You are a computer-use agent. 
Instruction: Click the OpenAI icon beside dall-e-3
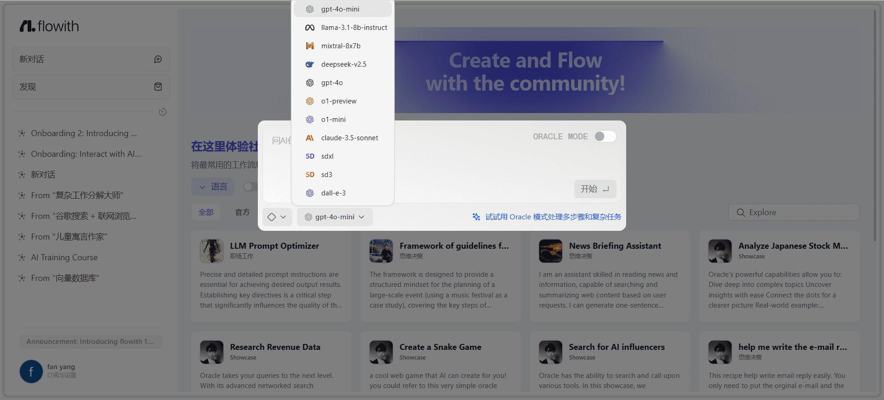pos(310,193)
